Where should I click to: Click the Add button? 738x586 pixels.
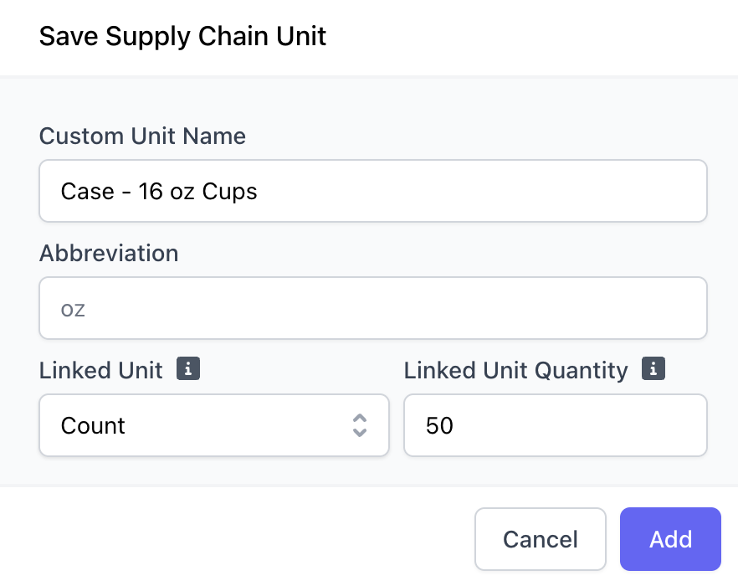(x=671, y=539)
